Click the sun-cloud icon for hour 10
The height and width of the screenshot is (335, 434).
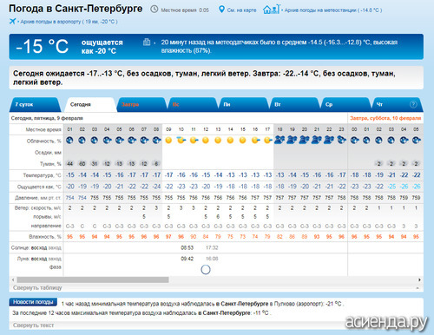181,140
